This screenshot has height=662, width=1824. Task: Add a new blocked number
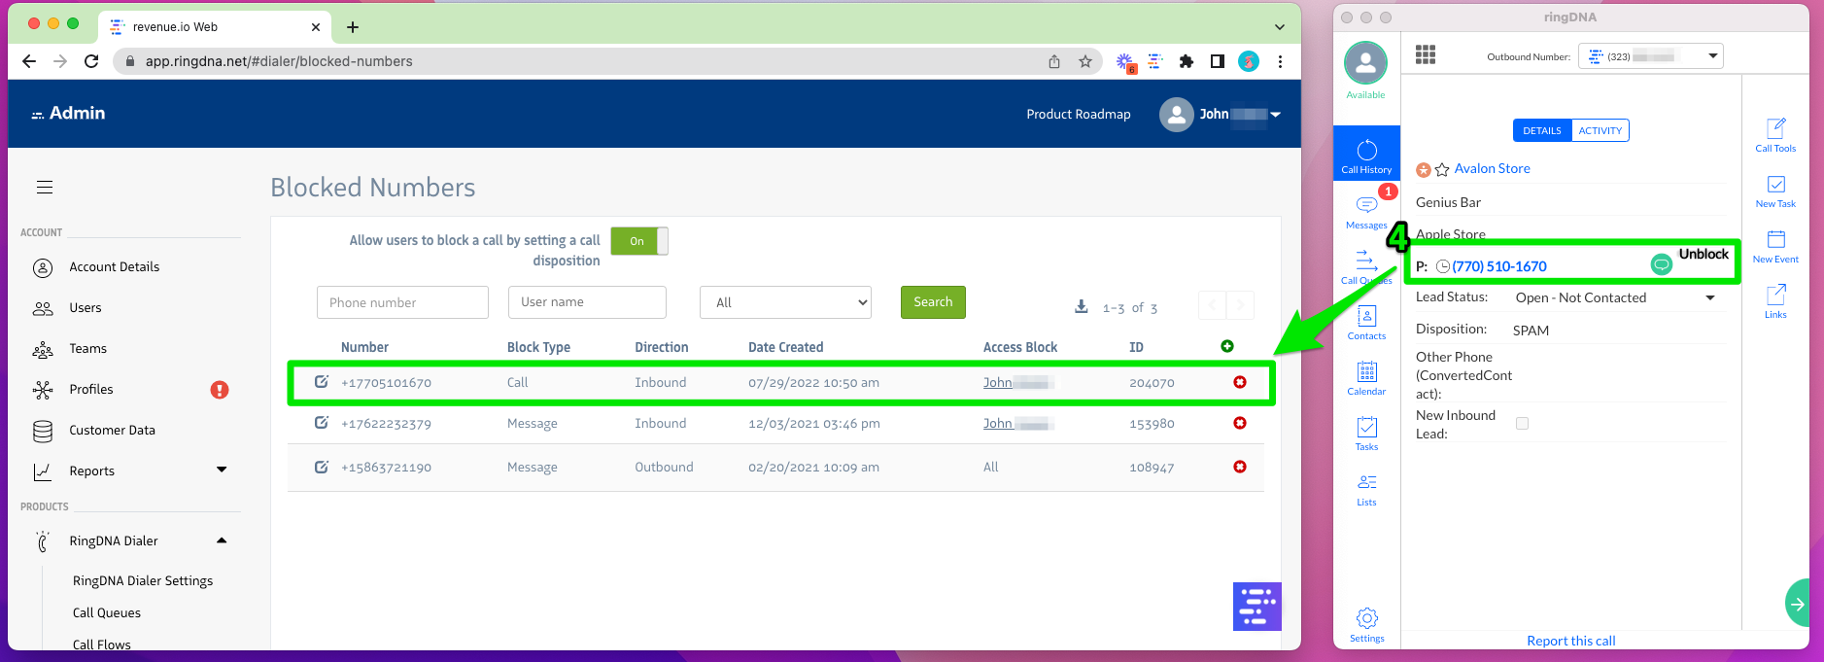point(1227,346)
